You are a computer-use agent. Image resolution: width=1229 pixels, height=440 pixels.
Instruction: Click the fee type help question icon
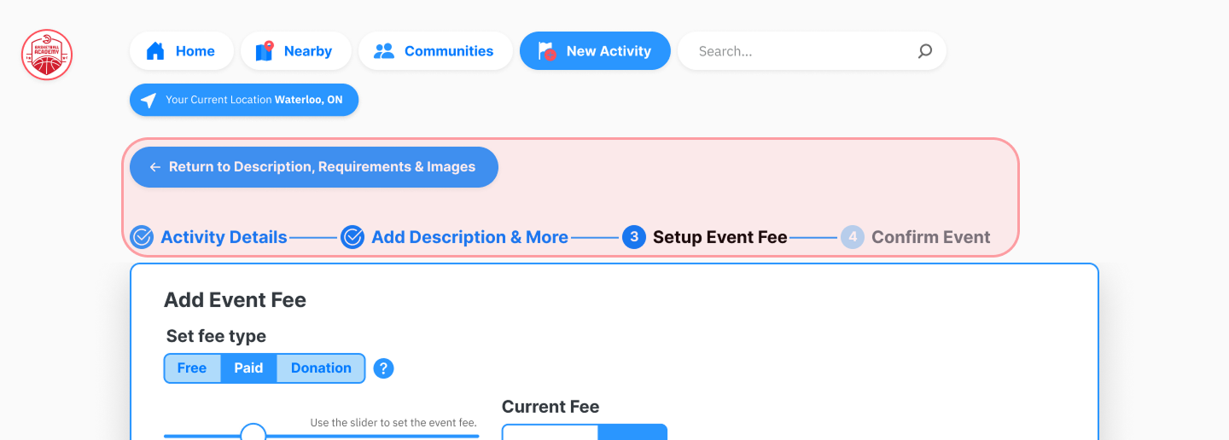point(384,368)
